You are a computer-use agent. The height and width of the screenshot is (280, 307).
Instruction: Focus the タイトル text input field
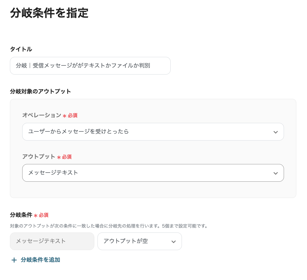(x=90, y=66)
